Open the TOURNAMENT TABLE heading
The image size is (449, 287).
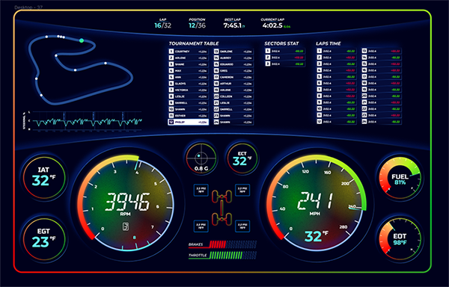point(194,43)
